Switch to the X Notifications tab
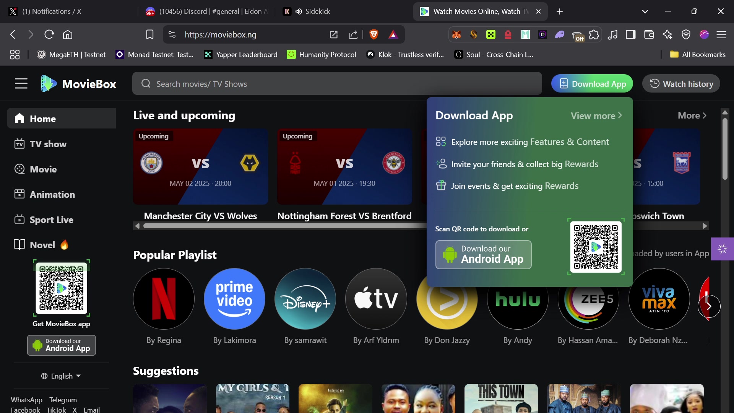 click(x=69, y=11)
